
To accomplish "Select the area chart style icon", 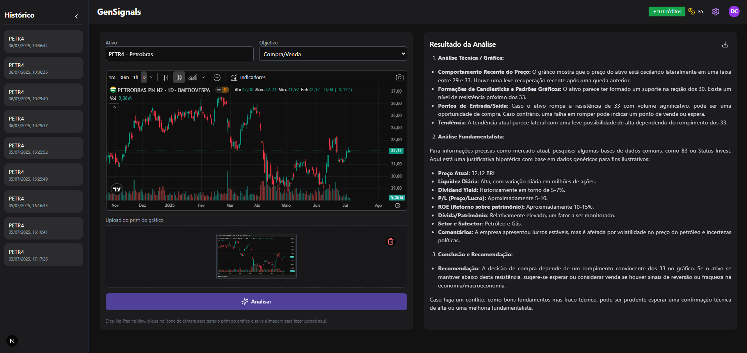I will (192, 77).
